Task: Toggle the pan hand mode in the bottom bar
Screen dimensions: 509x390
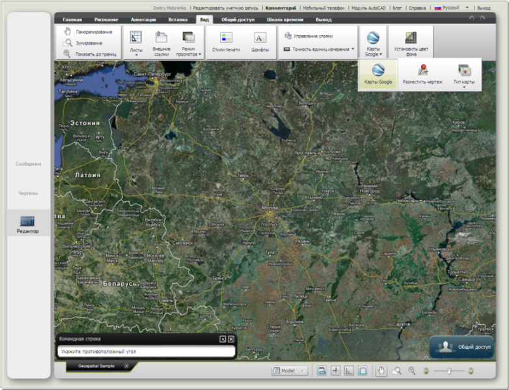Action: click(x=380, y=370)
